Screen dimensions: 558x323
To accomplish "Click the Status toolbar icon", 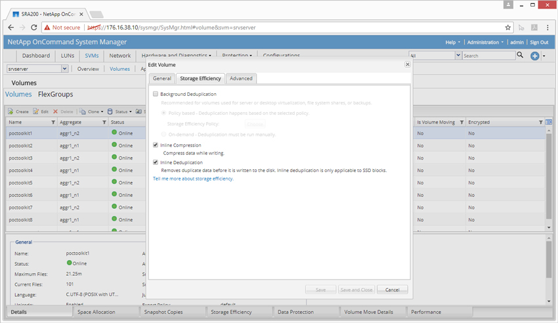I will (x=110, y=112).
